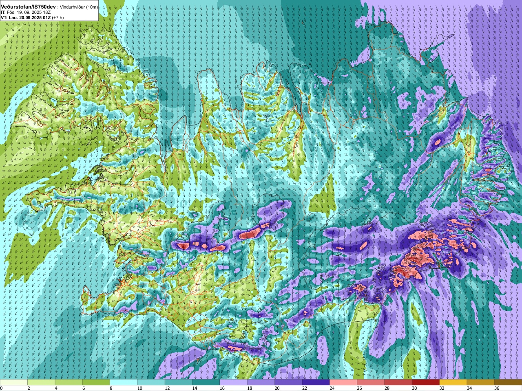522x391 pixels.
Task: Click legend scale number 24
Action: tap(332, 388)
